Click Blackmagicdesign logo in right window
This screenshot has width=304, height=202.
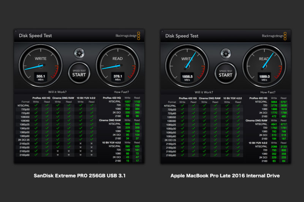[x=275, y=36]
